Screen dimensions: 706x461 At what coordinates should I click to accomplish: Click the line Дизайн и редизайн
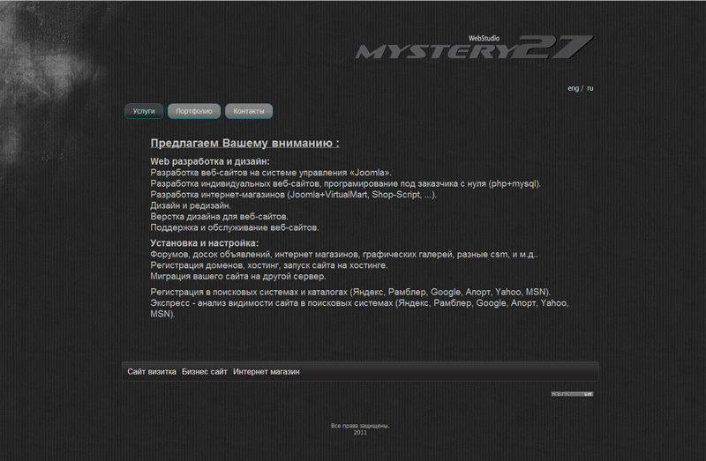(191, 205)
